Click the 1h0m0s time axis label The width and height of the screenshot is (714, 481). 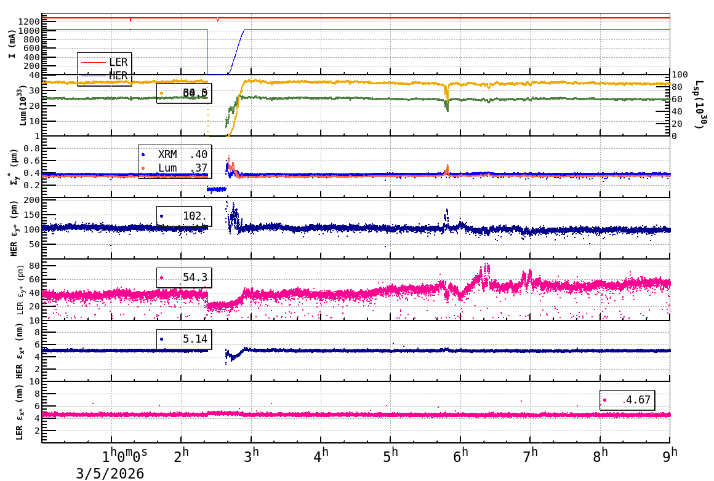pyautogui.click(x=124, y=456)
